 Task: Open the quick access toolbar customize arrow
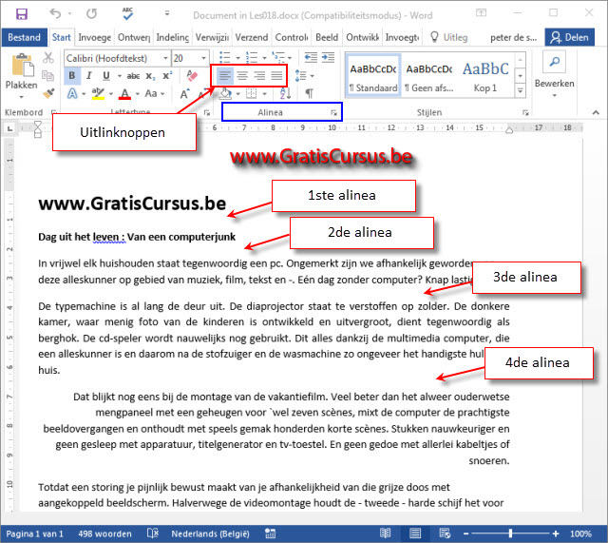point(167,13)
